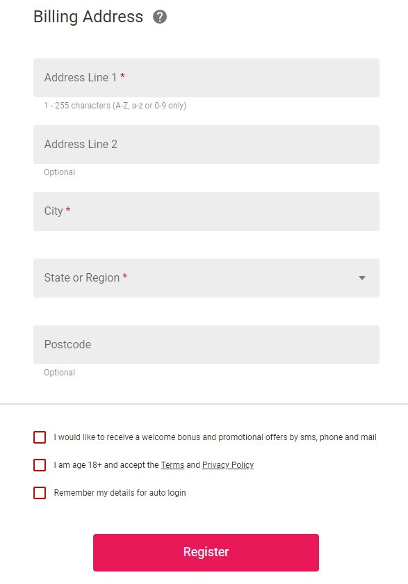408x584 pixels.
Task: Enable Remember my details checkbox
Action: pyautogui.click(x=40, y=493)
